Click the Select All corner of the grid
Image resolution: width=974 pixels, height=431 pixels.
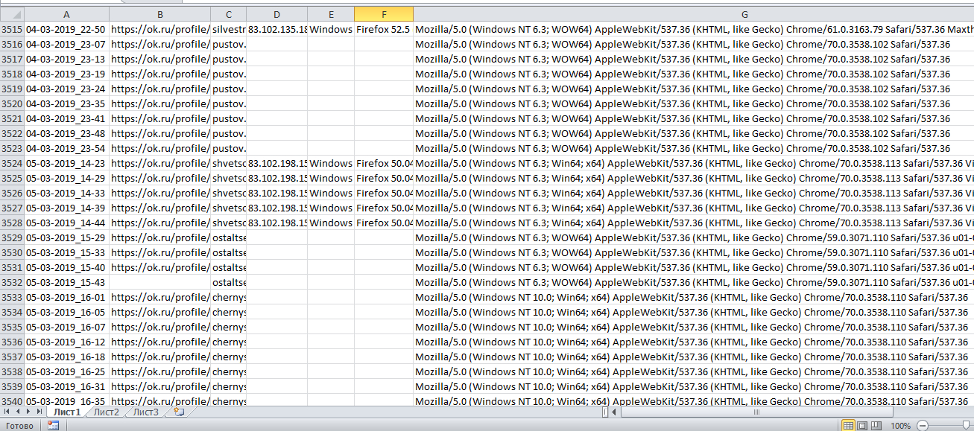[12, 14]
